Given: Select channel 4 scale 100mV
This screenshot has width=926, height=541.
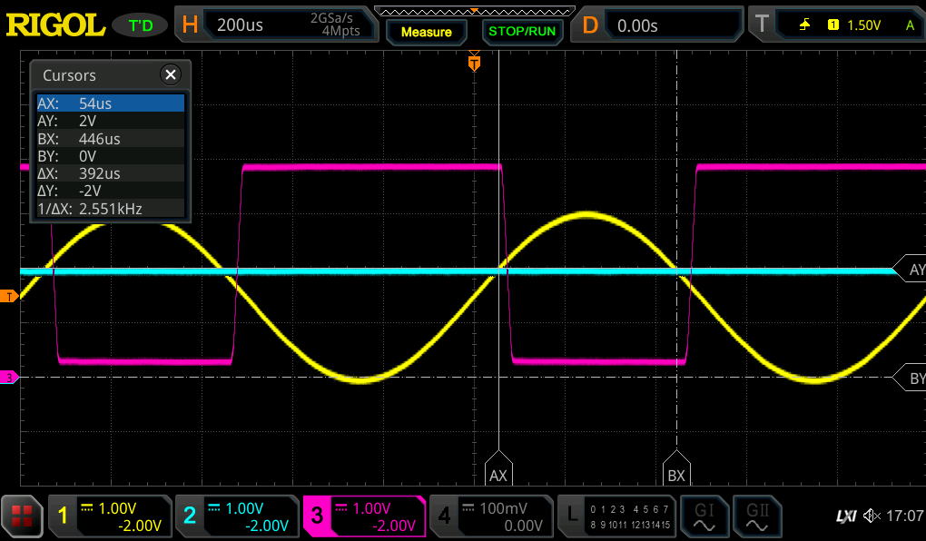Looking at the screenshot, I should [x=503, y=508].
